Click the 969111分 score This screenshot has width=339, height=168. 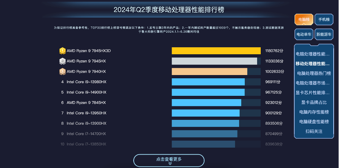tap(273, 82)
